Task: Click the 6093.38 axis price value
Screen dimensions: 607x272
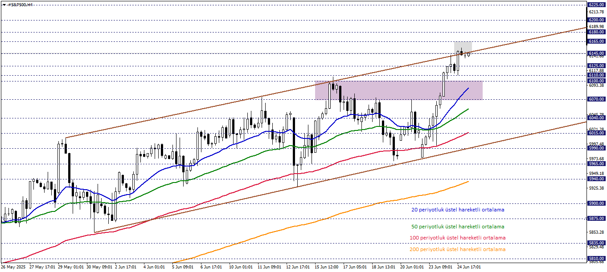Action: coord(596,85)
